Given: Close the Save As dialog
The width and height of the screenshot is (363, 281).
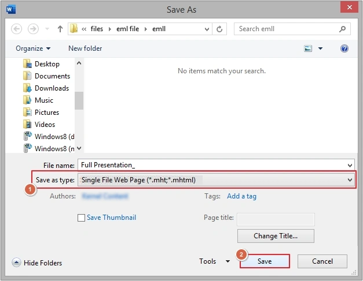Looking at the screenshot, I should (x=349, y=7).
